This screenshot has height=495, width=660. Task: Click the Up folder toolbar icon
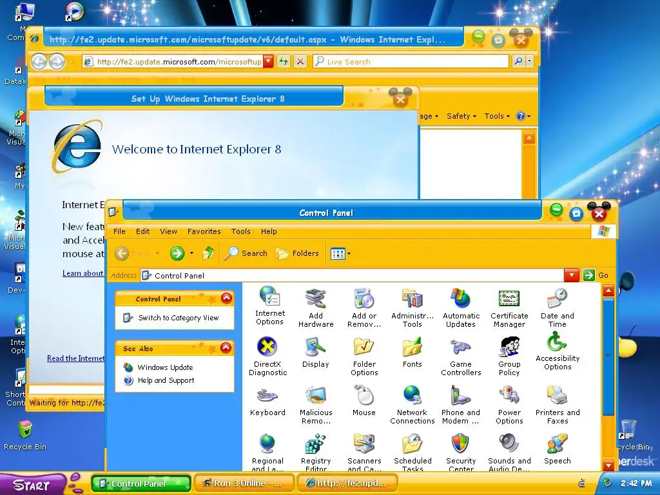208,253
